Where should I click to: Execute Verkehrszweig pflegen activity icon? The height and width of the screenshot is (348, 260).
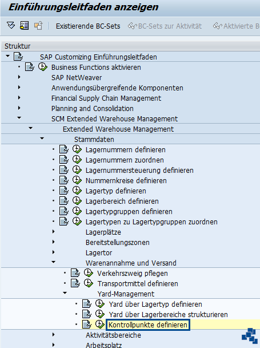89,273
